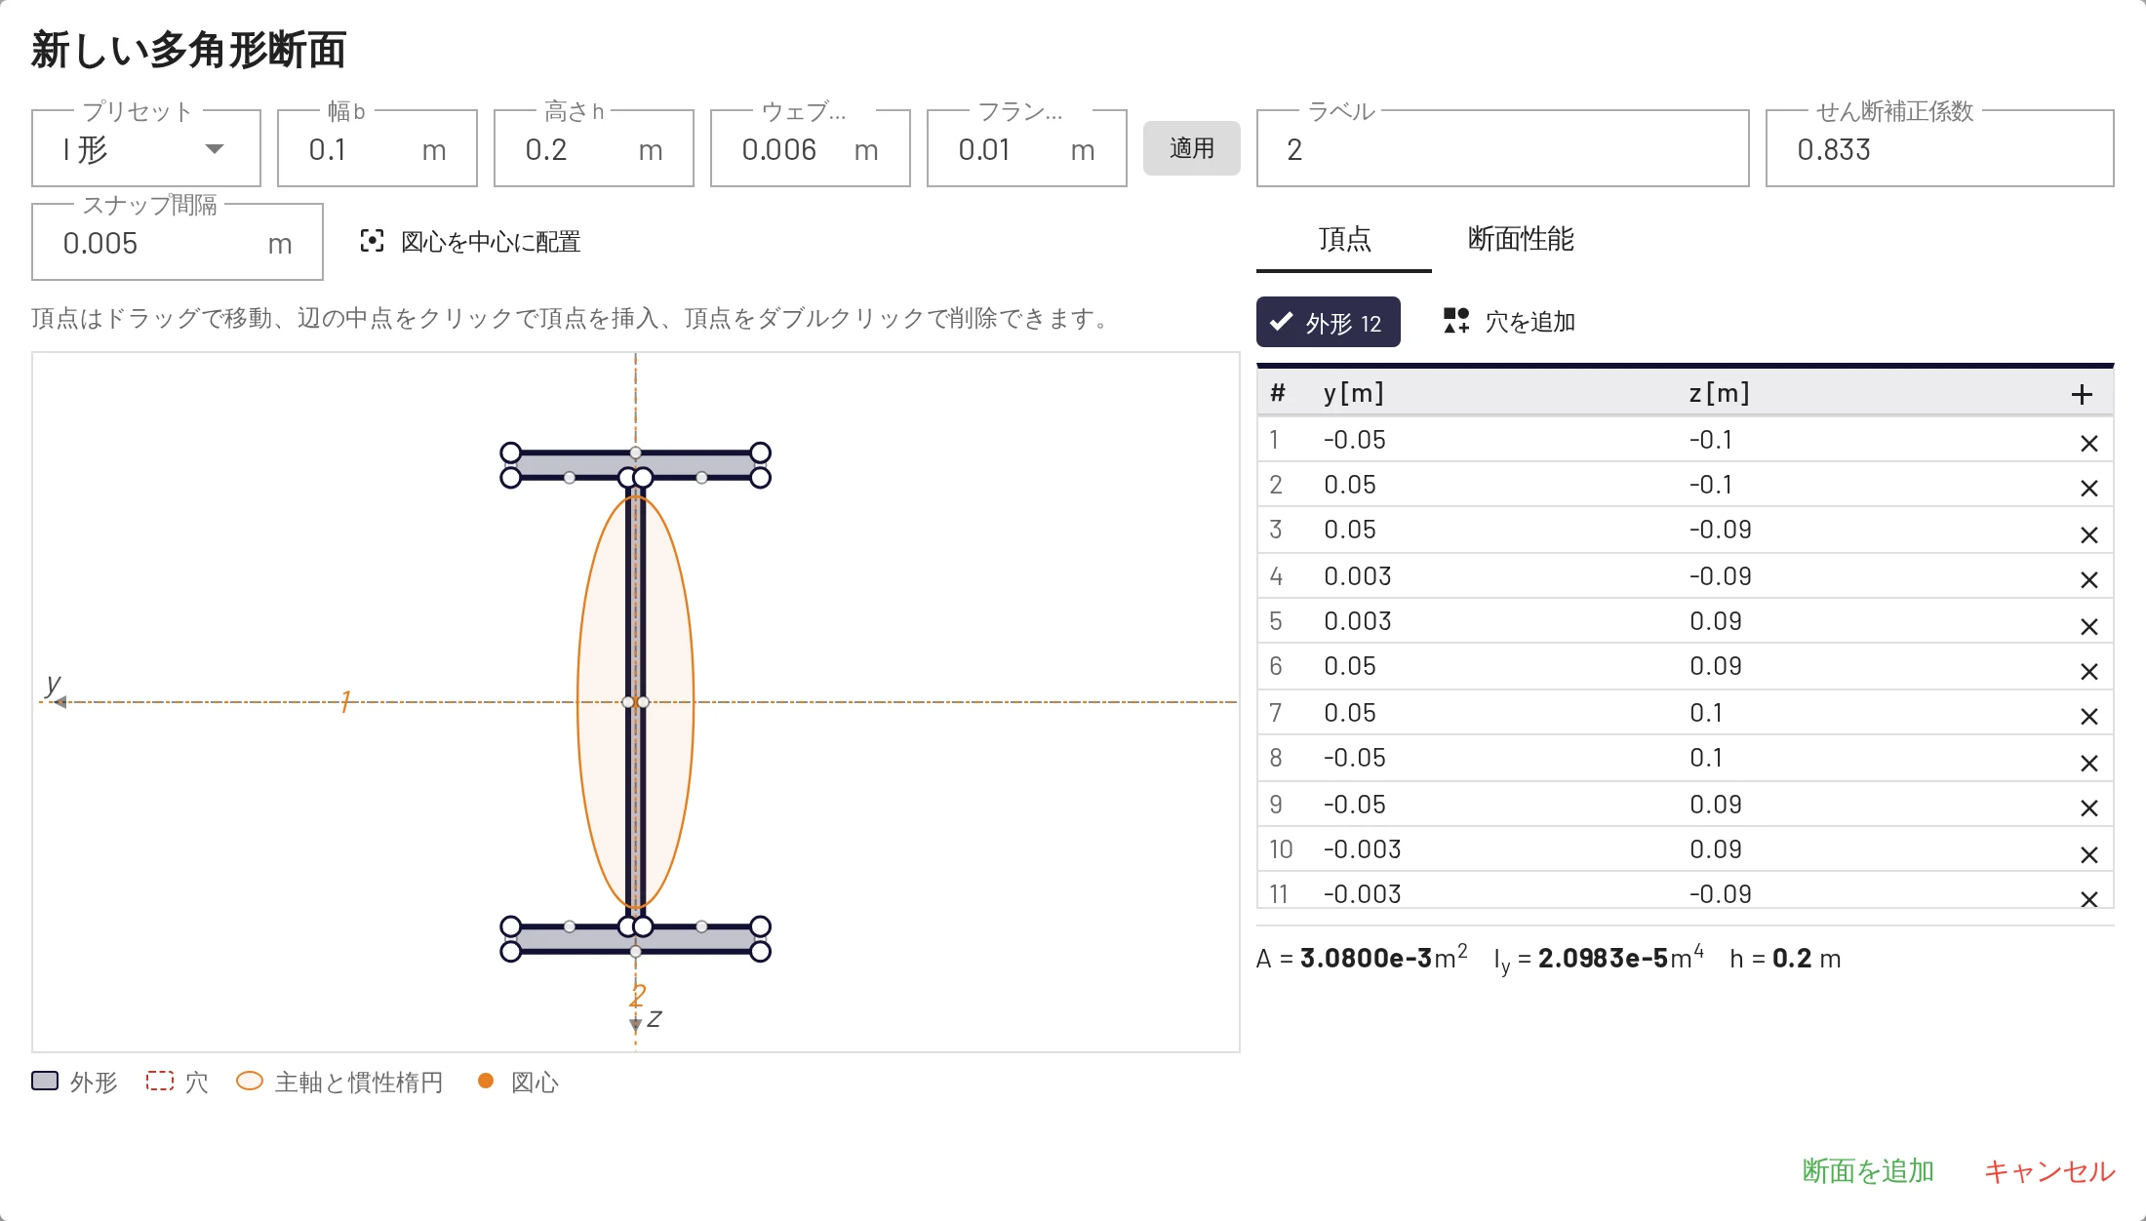Image resolution: width=2146 pixels, height=1221 pixels.
Task: Click y value 0.003 in row 4
Action: (1357, 576)
